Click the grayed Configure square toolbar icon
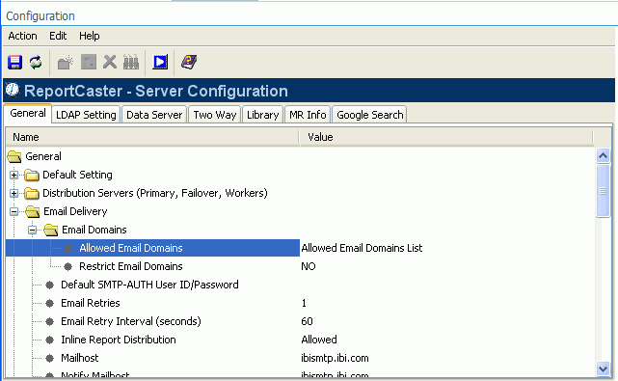Image resolution: width=618 pixels, height=381 pixels. click(89, 62)
